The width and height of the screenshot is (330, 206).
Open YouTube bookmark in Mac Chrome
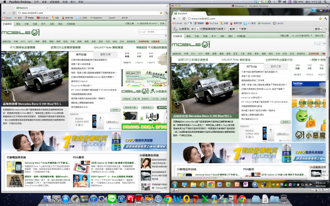[43, 18]
